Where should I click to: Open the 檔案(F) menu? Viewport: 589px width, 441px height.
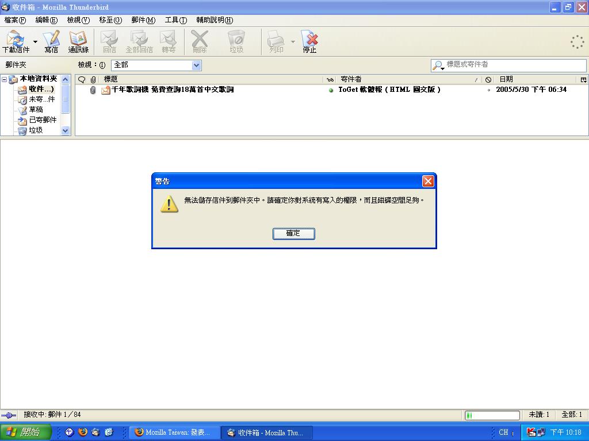point(15,20)
